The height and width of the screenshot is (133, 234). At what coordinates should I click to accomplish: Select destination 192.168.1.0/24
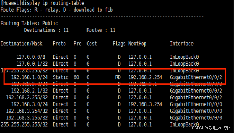[x=30, y=77]
